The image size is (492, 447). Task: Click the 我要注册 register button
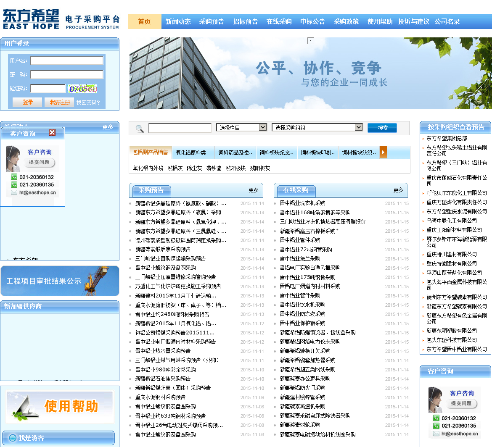coord(59,102)
